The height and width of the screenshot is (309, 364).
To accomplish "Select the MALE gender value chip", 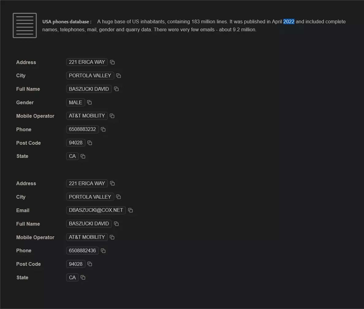I will point(75,102).
